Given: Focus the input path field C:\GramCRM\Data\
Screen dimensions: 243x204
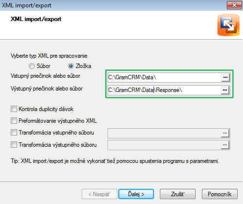Looking at the screenshot, I should (x=164, y=77).
